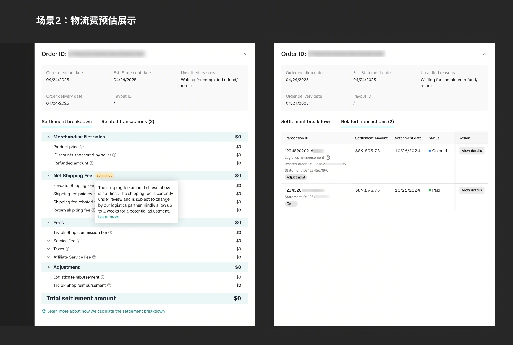View details of the On hold transaction
Viewport: 513px width, 345px height.
(x=472, y=151)
